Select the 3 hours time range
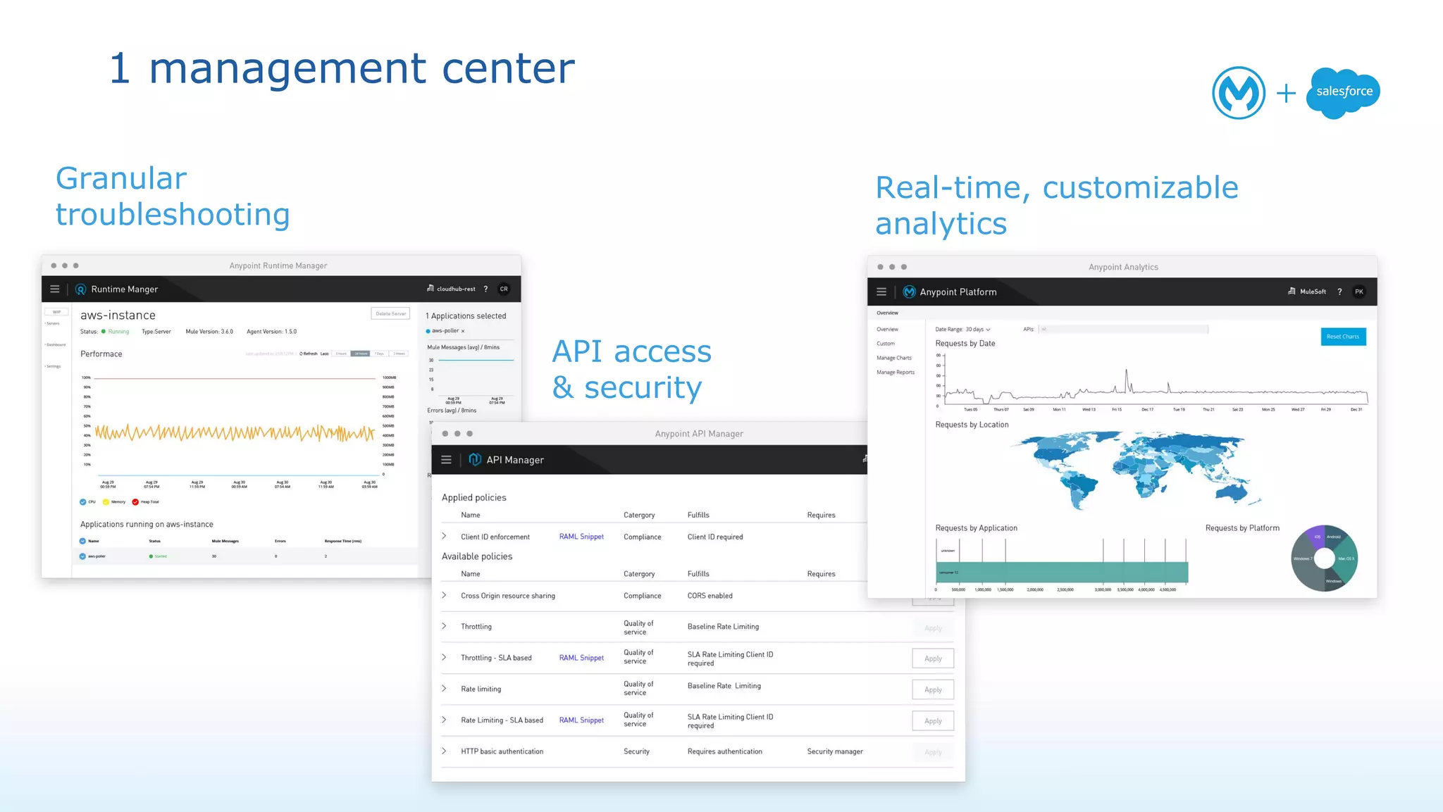 pyautogui.click(x=341, y=354)
